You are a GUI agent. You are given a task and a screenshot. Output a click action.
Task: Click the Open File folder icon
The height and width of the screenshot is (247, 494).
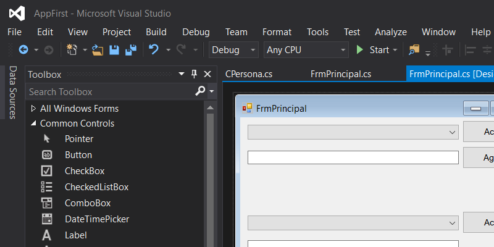pos(98,50)
